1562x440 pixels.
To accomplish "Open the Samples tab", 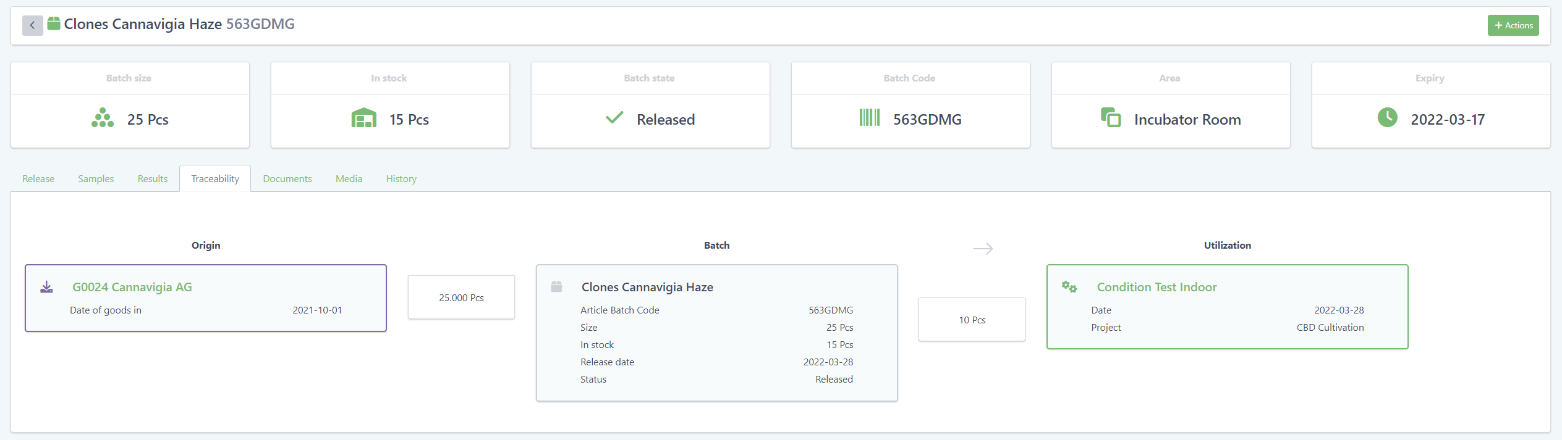I will coord(96,179).
